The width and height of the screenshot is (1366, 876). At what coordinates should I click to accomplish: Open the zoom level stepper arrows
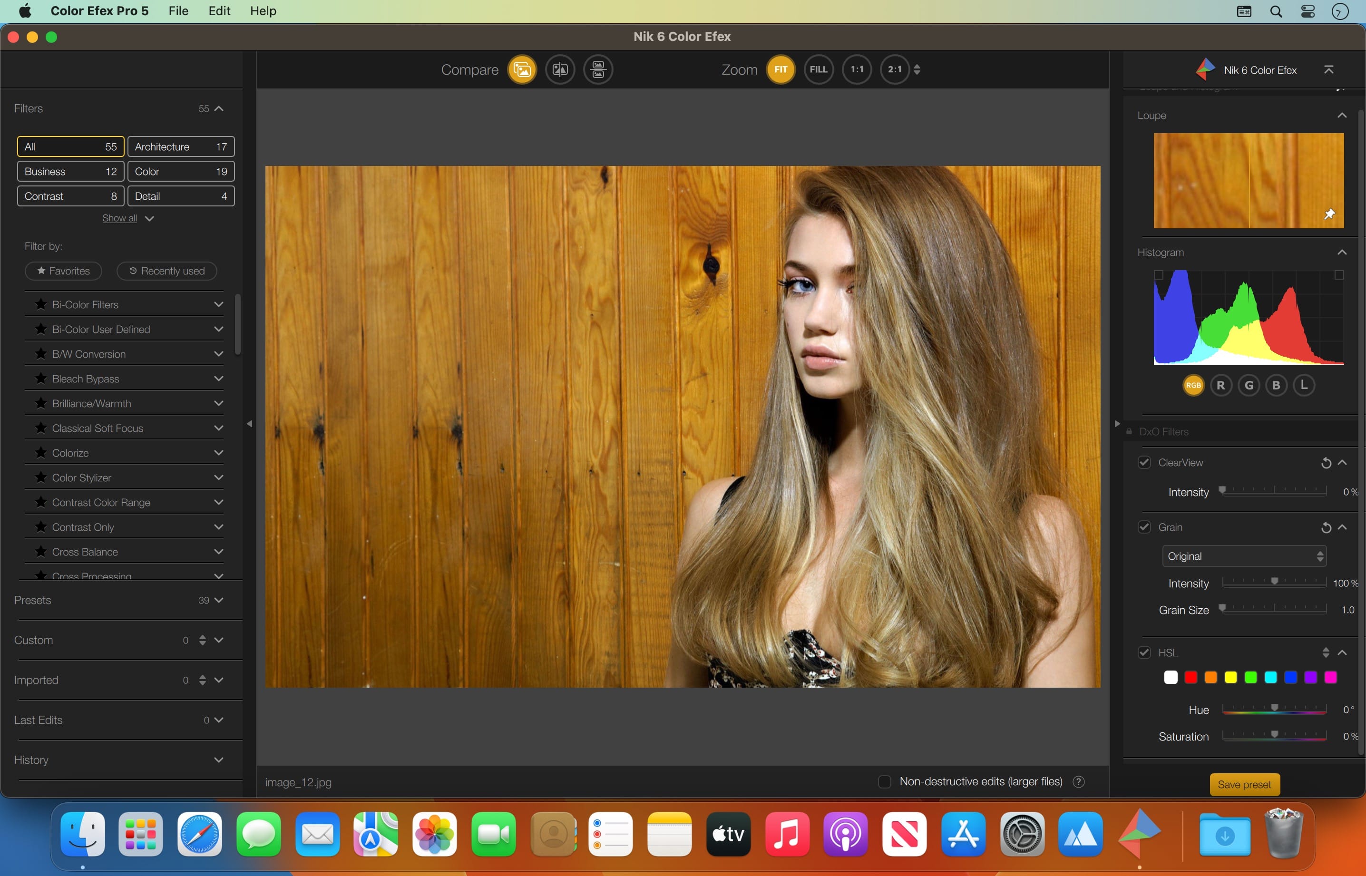pos(917,69)
